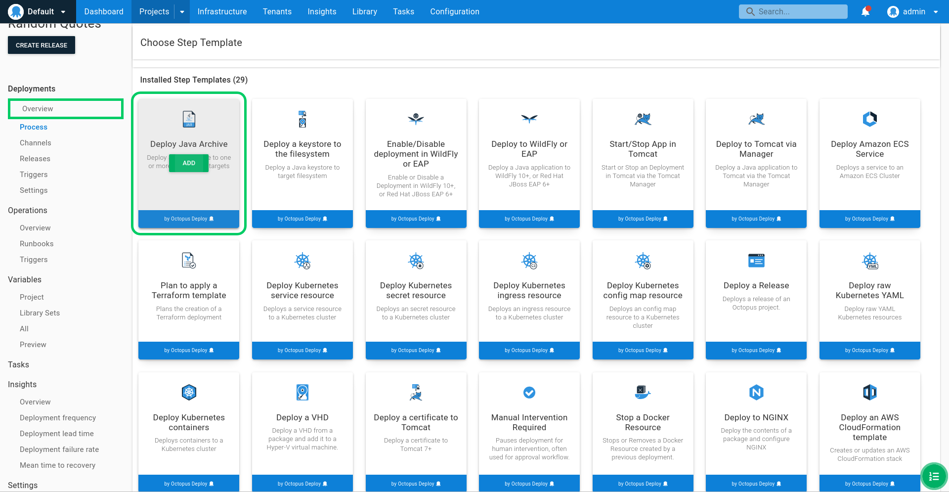This screenshot has width=949, height=492.
Task: Click the Kubernetes config map resource icon
Action: 643,261
